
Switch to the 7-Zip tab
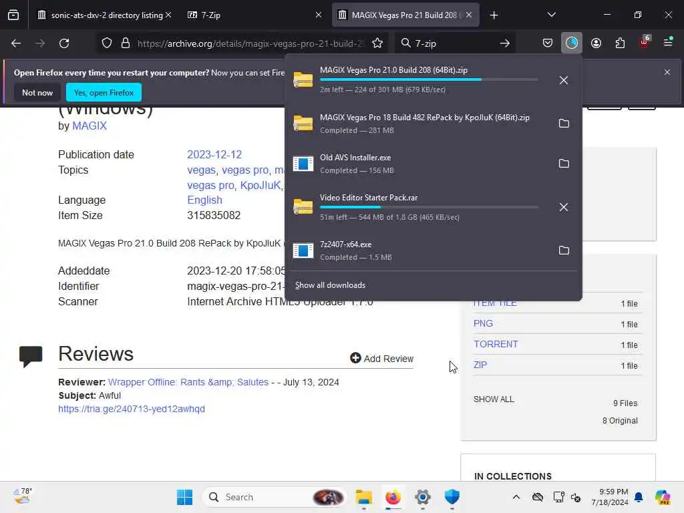tap(254, 15)
